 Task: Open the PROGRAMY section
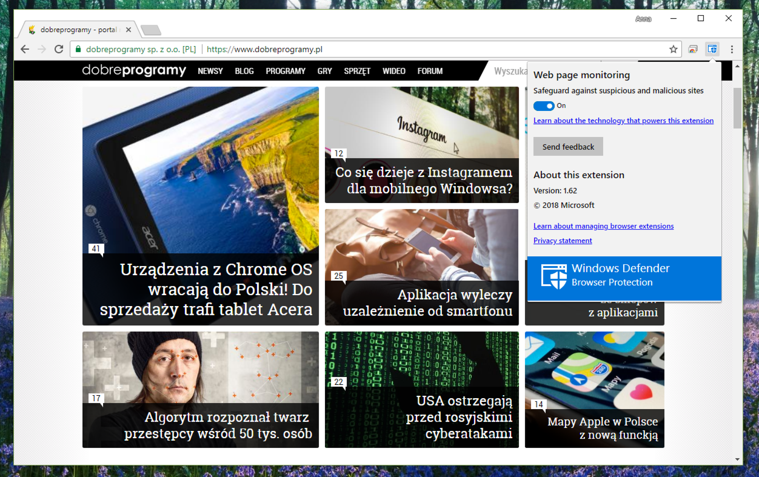285,71
